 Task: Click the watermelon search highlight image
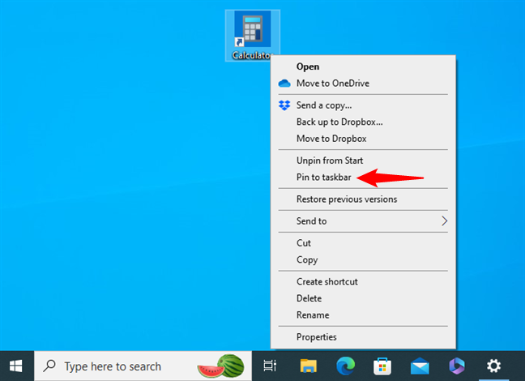click(x=221, y=366)
